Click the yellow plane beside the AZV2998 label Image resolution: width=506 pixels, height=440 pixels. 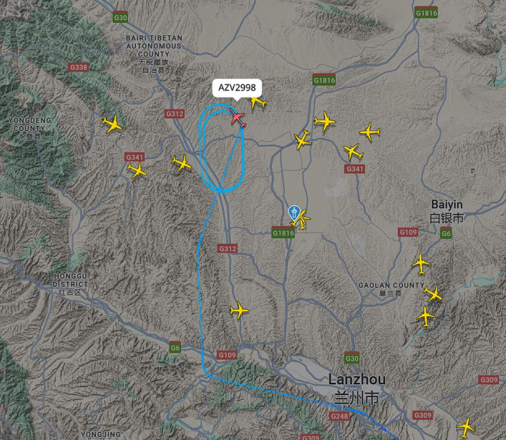(x=259, y=102)
